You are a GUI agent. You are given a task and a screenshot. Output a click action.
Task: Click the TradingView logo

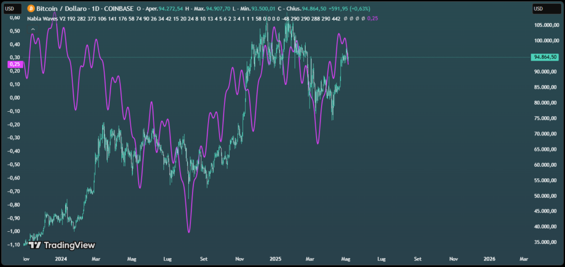[62, 245]
